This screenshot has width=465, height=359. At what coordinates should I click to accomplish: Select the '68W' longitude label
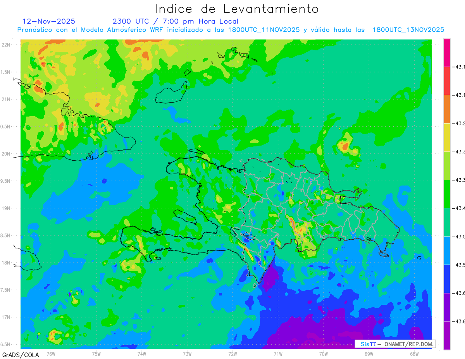click(x=414, y=353)
